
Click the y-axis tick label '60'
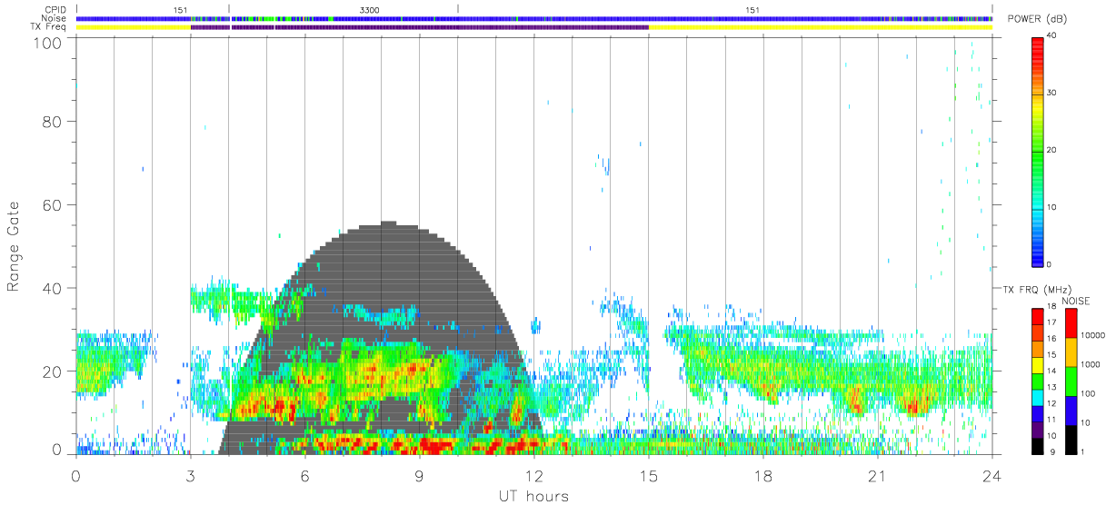(52, 204)
